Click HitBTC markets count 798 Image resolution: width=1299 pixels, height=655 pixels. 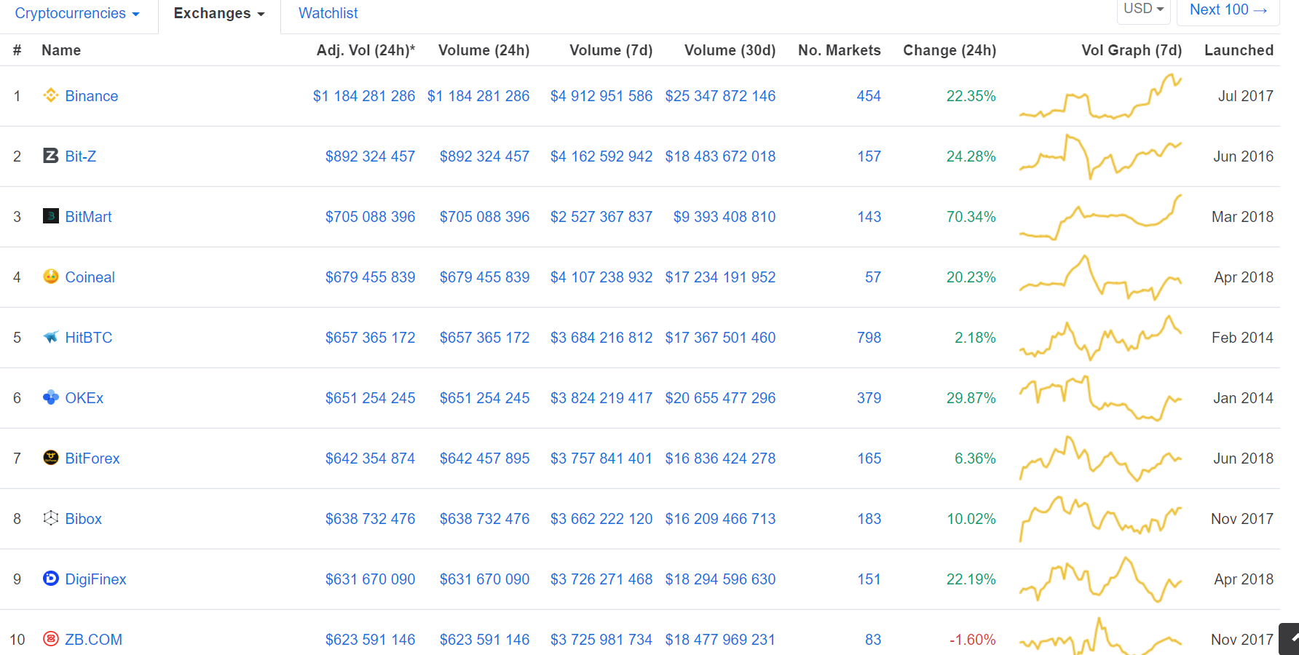(x=869, y=338)
